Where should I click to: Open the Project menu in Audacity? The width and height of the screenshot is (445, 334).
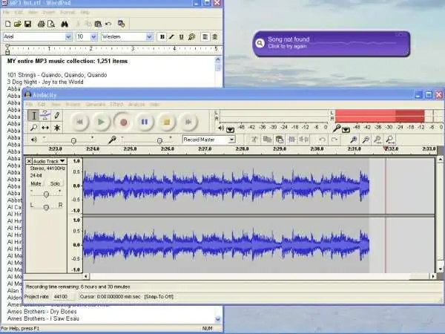click(x=73, y=104)
